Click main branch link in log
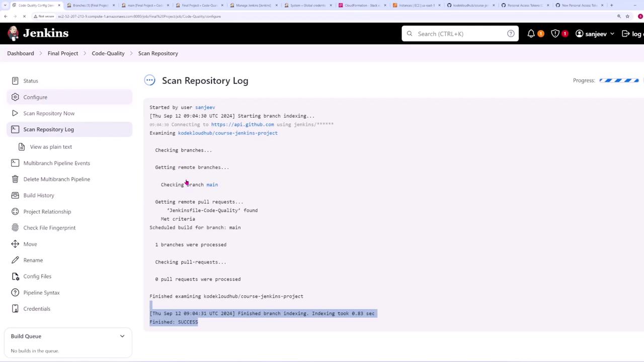 click(212, 185)
